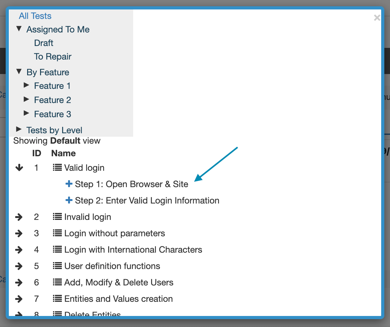Screen dimensions: 390x327
Task: Click list icon for Entities and Values creation
Action: (57, 299)
